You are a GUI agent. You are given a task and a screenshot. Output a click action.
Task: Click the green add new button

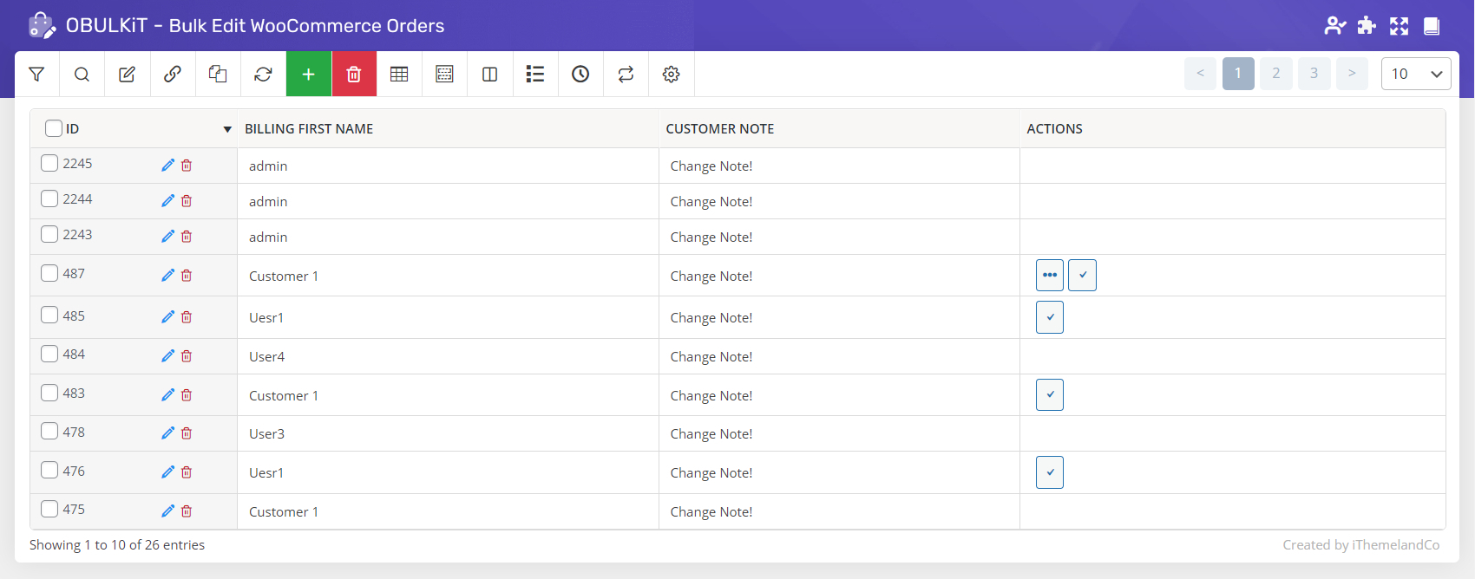(x=308, y=75)
